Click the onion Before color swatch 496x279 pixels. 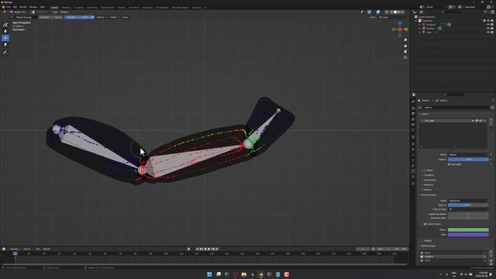(x=468, y=229)
